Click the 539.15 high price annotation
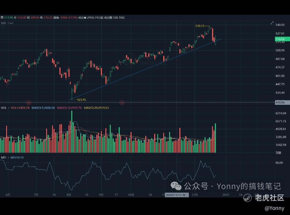The image size is (290, 215). [x=200, y=26]
